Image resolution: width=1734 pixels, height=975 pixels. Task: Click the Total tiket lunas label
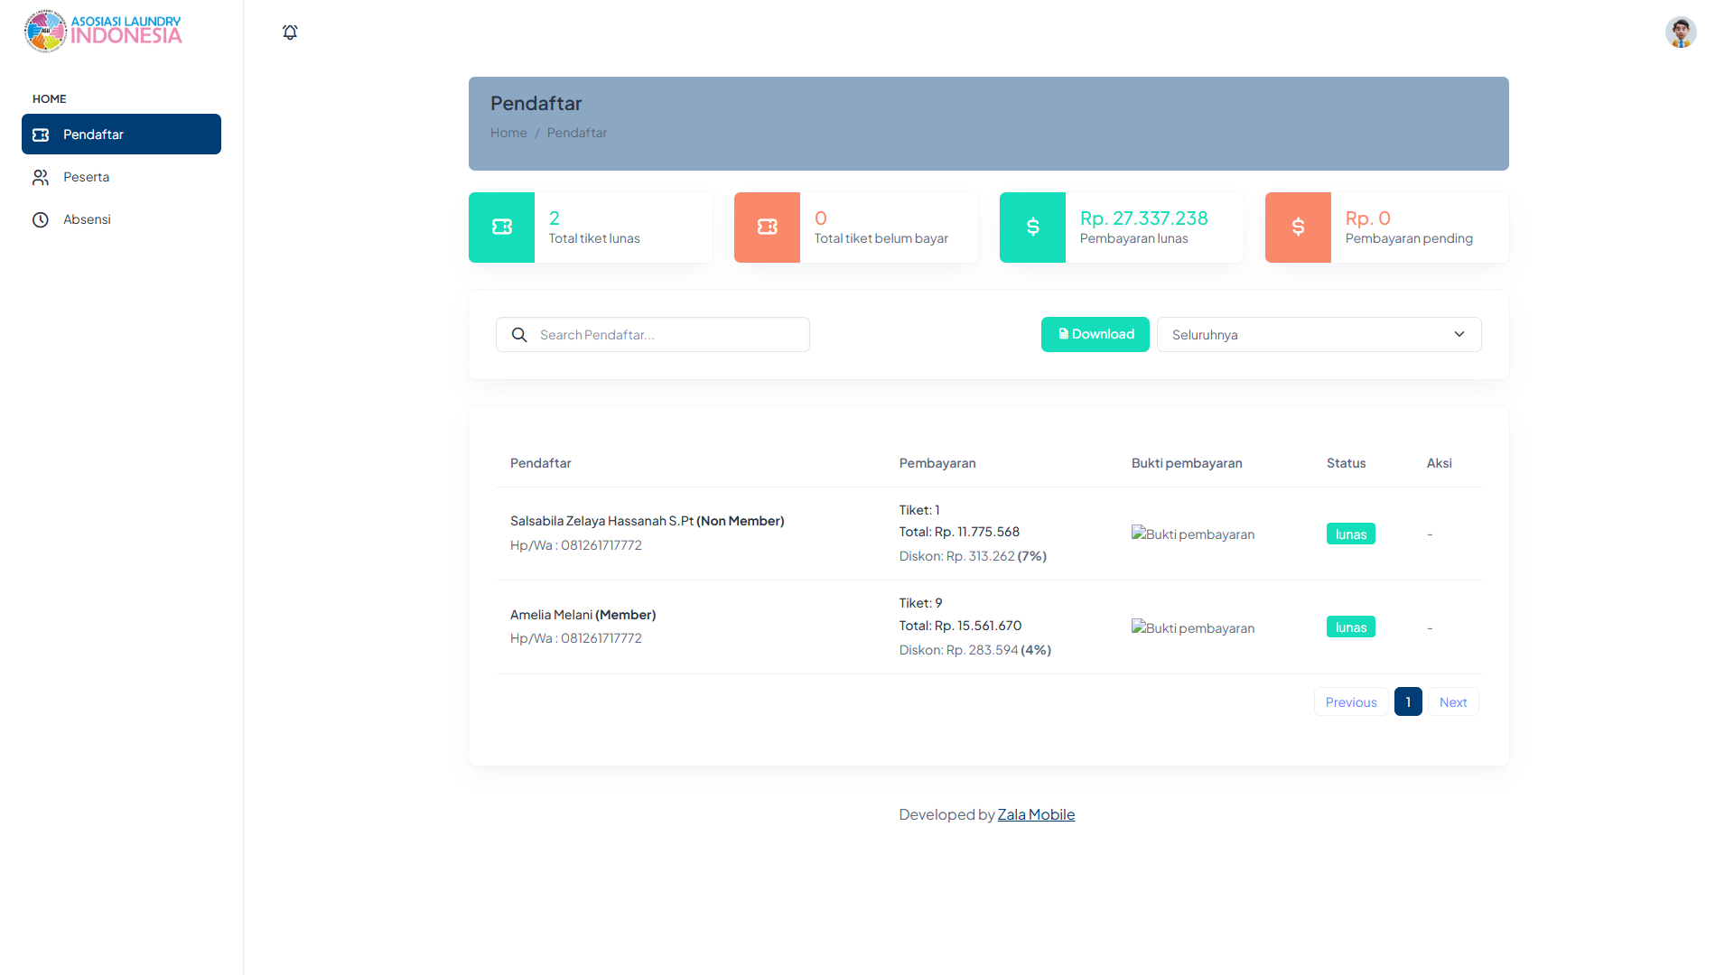tap(594, 238)
